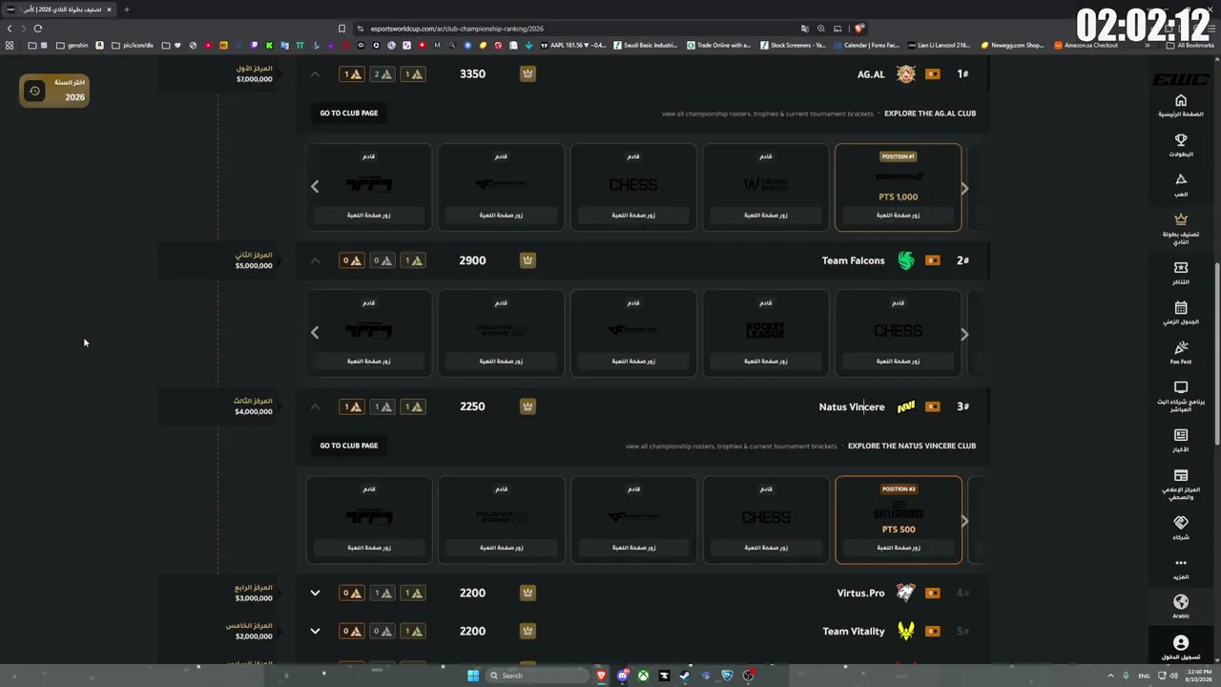Collapse the Natus Vincere club row
1221x687 pixels.
[315, 406]
